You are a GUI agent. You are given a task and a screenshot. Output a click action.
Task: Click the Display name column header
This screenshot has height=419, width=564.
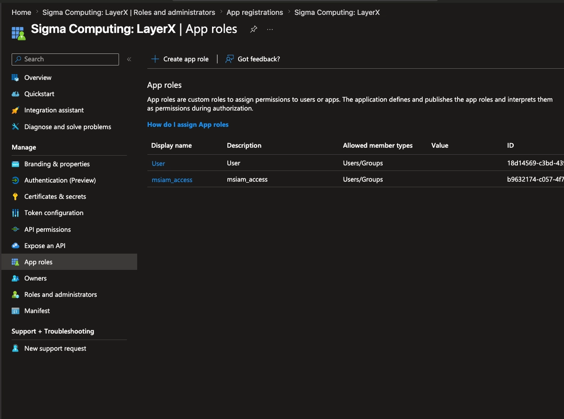pos(172,146)
